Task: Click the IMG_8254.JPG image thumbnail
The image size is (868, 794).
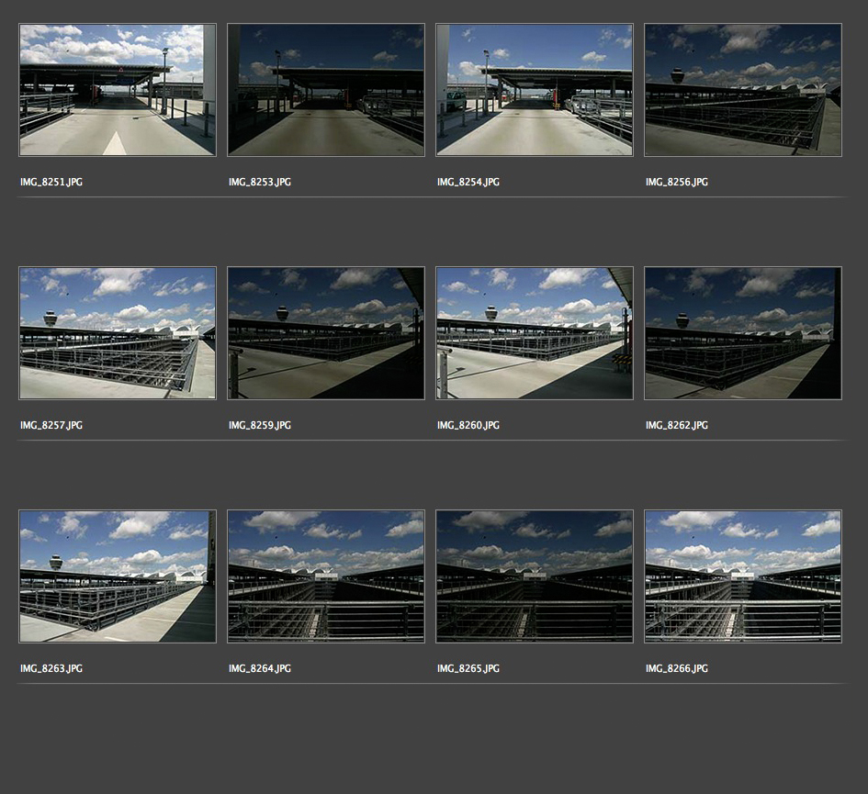Action: tap(535, 90)
